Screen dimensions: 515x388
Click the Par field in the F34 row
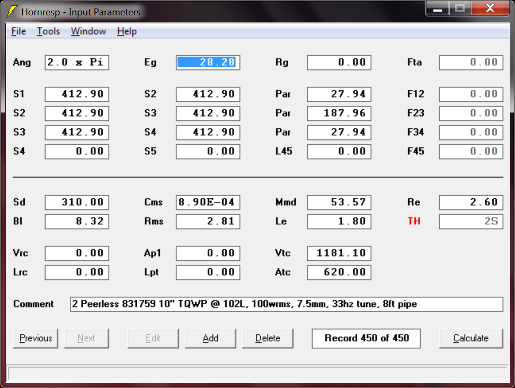click(x=339, y=133)
